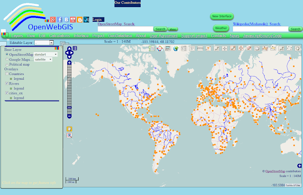303x195 pixels.
Task: Open the User Agreement link
Action: (x=163, y=36)
